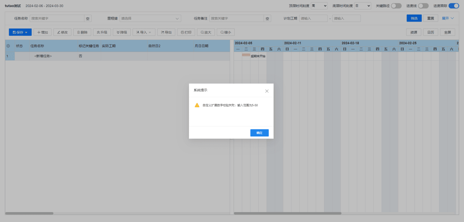464x222 pixels.
Task: Click the 升级 (promote) toolbar button
Action: pos(102,32)
